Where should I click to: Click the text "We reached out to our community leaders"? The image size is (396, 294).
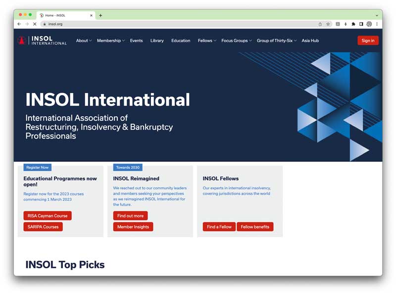(150, 188)
